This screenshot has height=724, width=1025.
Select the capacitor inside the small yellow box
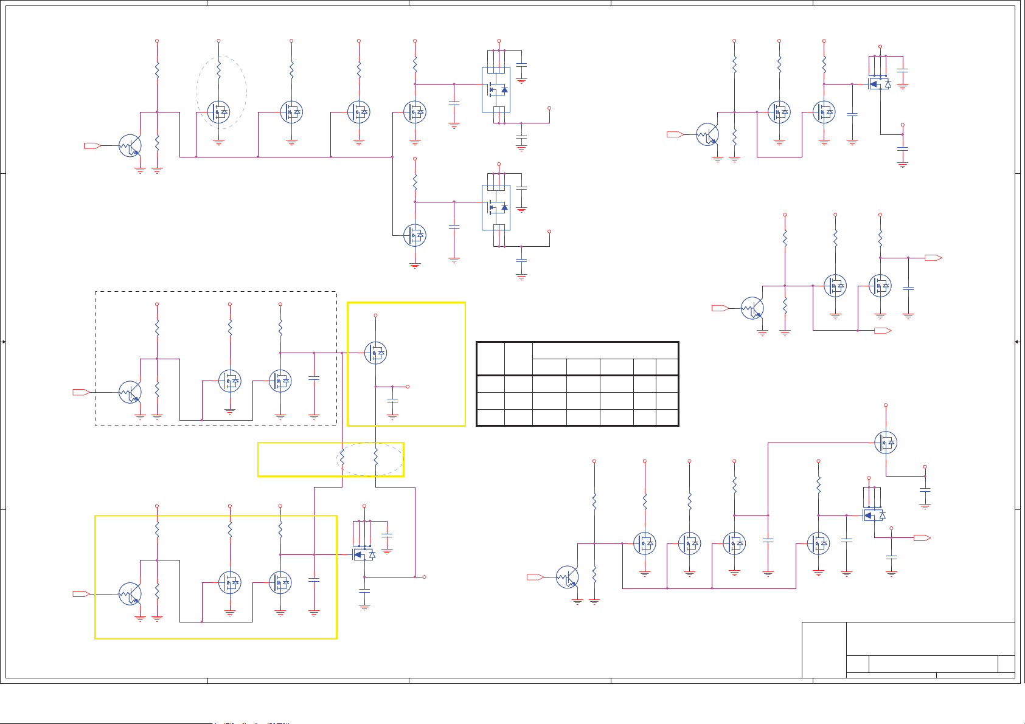point(392,400)
